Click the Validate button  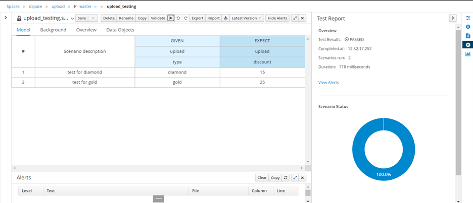tap(158, 18)
